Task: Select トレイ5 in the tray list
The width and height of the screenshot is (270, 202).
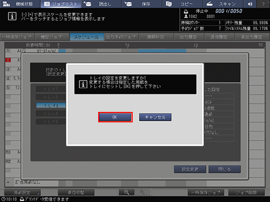Action: pyautogui.click(x=51, y=122)
